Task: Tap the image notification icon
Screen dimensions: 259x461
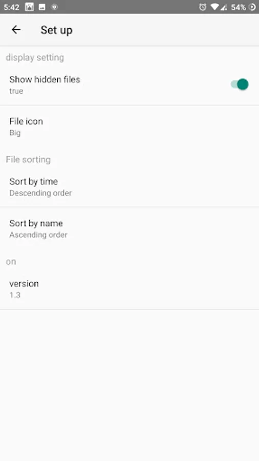Action: [x=42, y=7]
